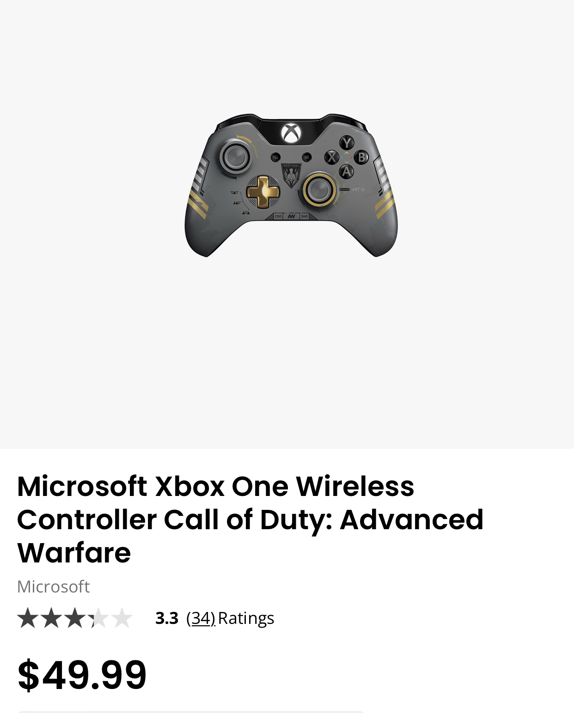Click the gold-ringed right thumbstick
The width and height of the screenshot is (574, 713).
[x=319, y=190]
